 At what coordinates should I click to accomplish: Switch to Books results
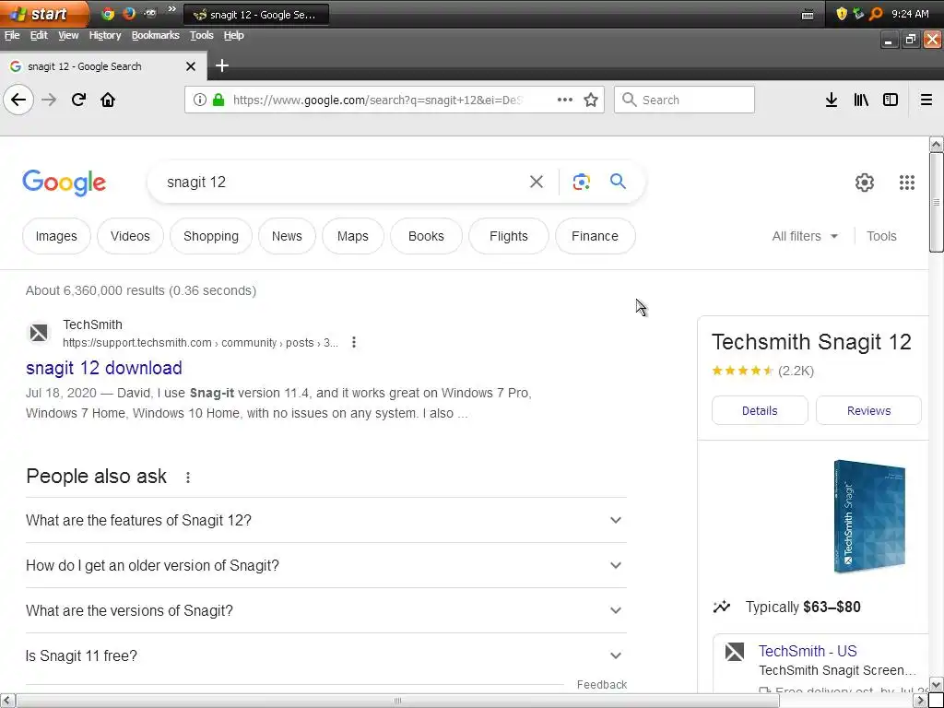pyautogui.click(x=426, y=236)
